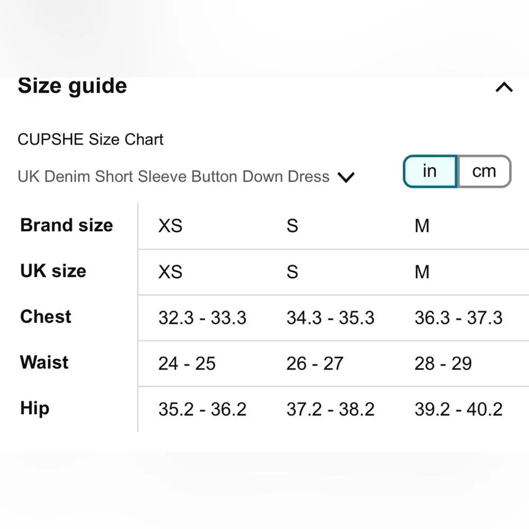Viewport: 529px width, 529px height.
Task: Click the Waist row label
Action: (x=44, y=362)
